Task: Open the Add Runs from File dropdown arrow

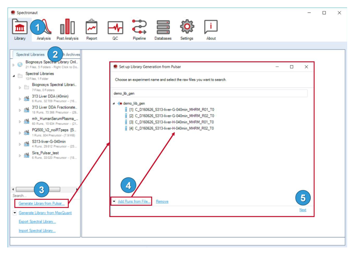Action: tap(114, 201)
